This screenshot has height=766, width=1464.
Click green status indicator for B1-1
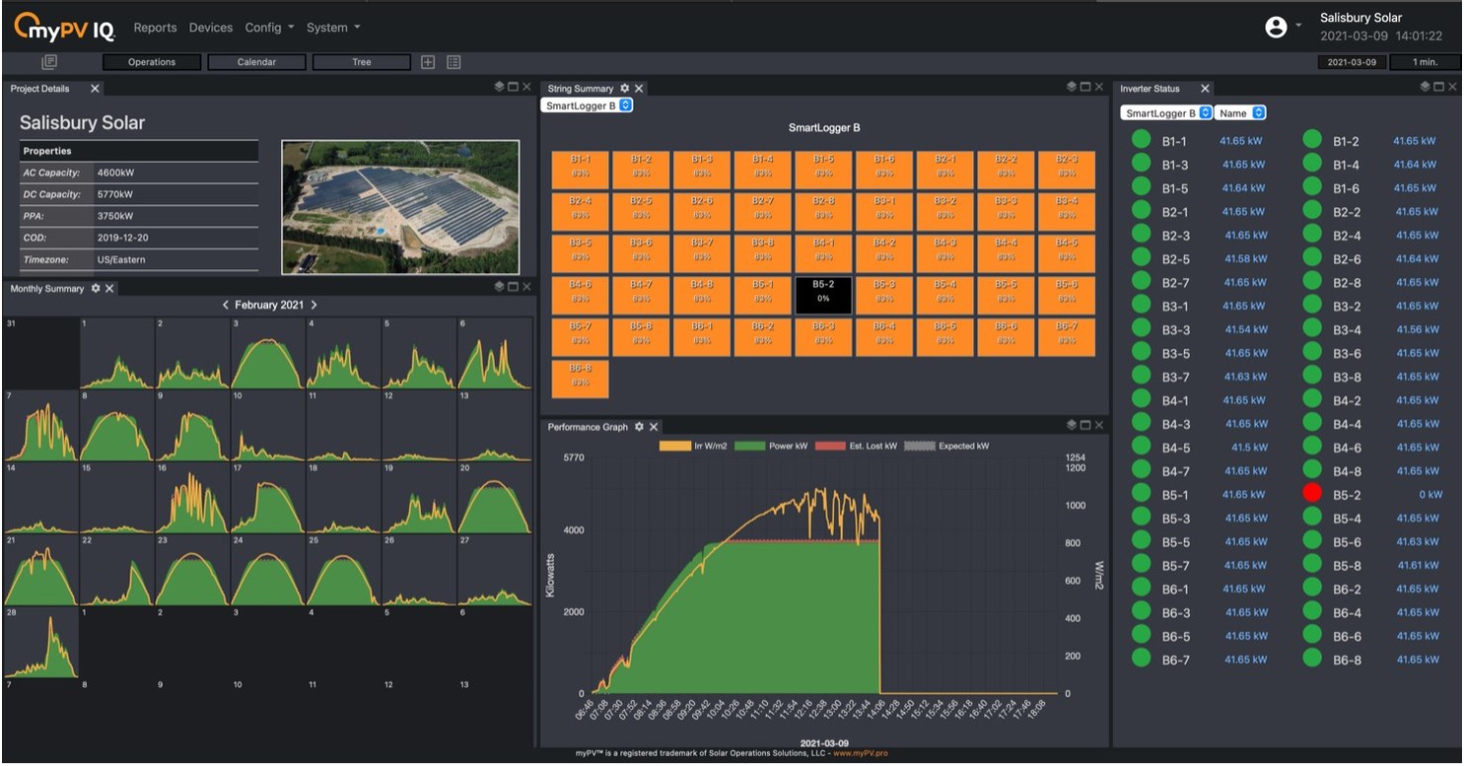(x=1141, y=140)
